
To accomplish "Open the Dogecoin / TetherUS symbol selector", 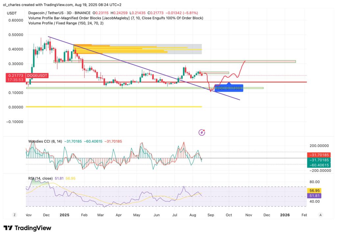I will click(46, 13).
